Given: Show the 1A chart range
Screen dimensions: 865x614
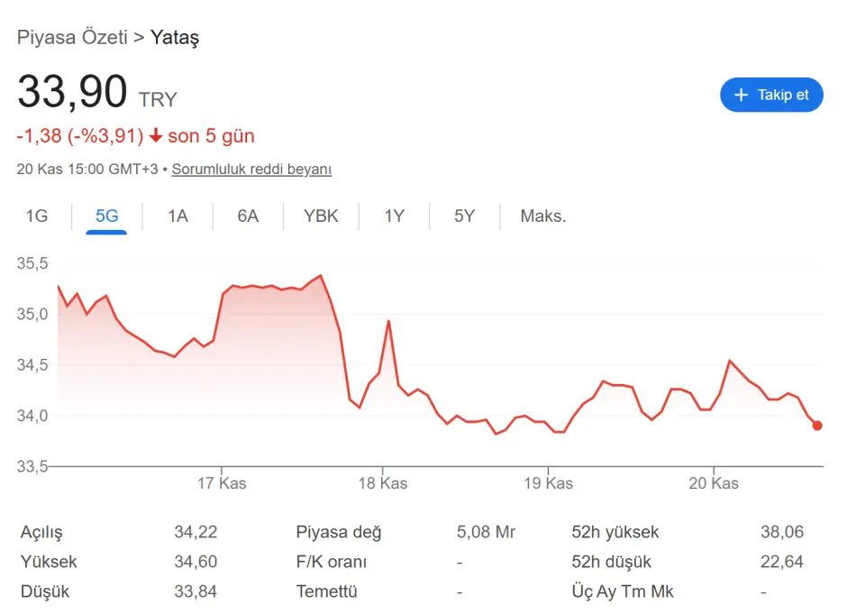Looking at the screenshot, I should pos(178,216).
